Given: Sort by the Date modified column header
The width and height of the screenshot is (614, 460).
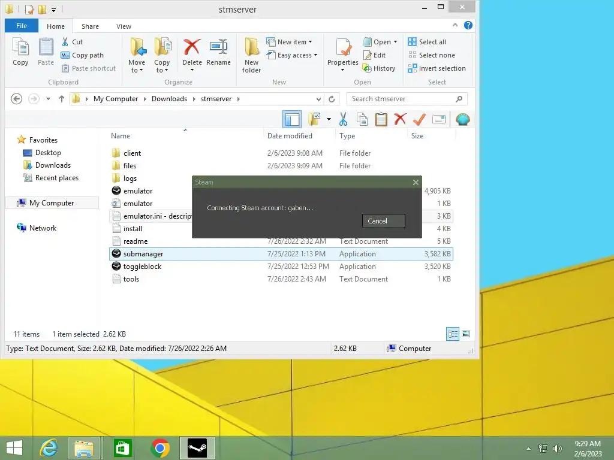Looking at the screenshot, I should (x=290, y=136).
